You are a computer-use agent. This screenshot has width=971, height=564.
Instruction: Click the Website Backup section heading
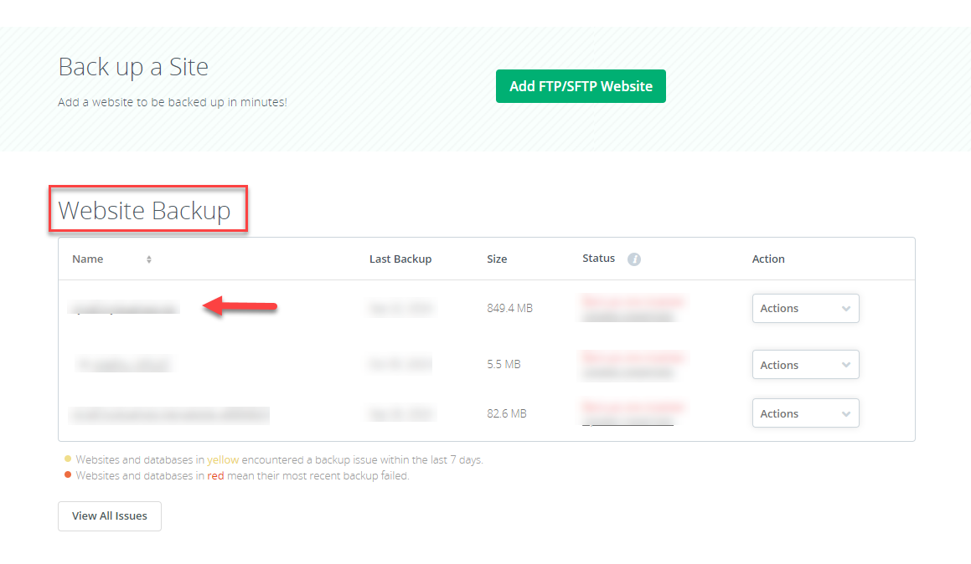pos(147,209)
